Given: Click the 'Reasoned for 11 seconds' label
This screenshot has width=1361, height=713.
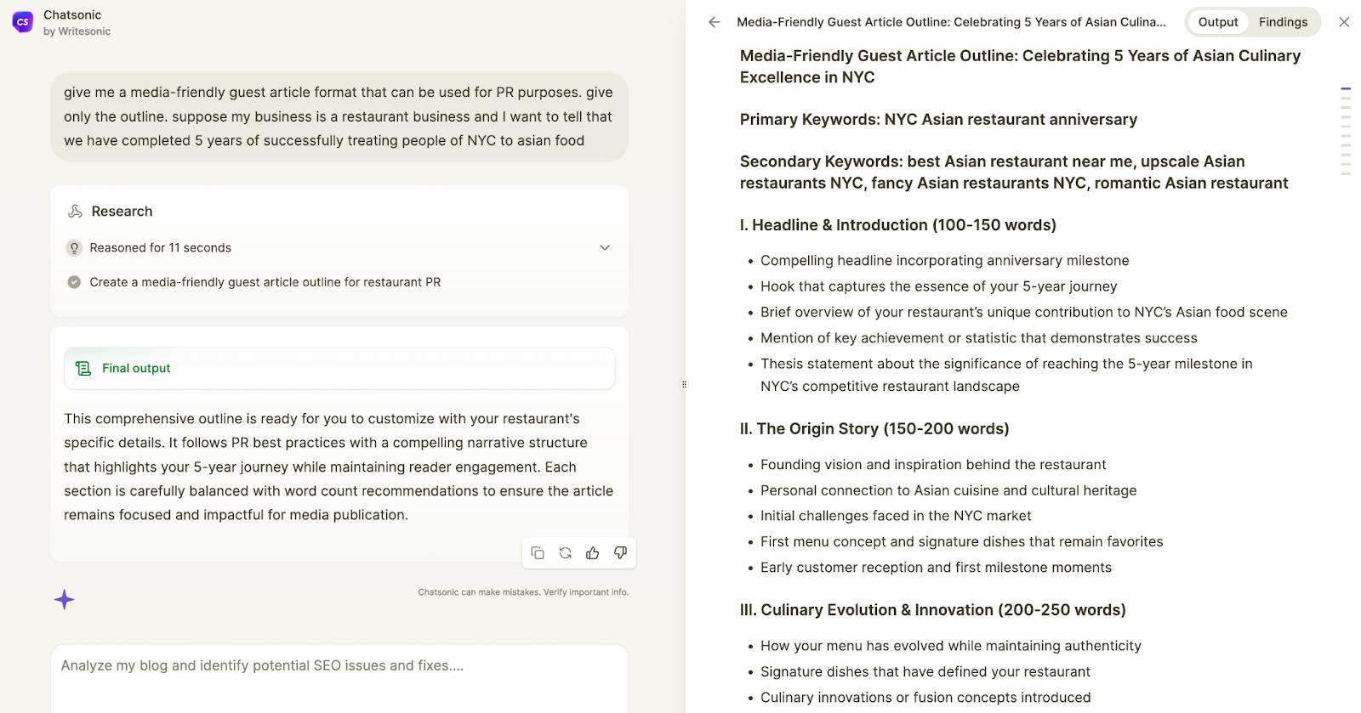Looking at the screenshot, I should [160, 248].
